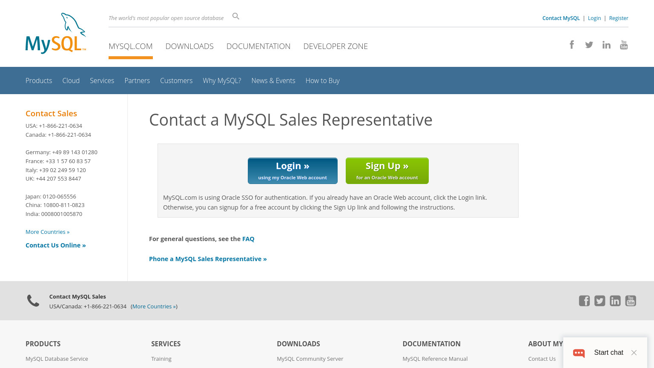Click PRODUCTS footer heading
Viewport: 654px width, 368px height.
coord(43,344)
